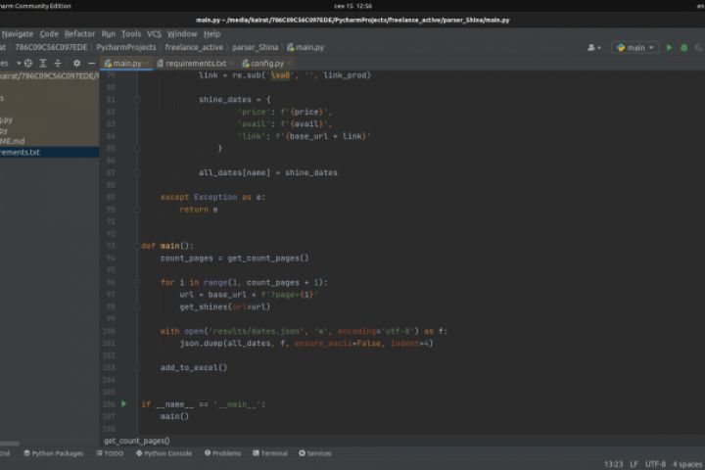Close the requirements.txt editor tab
705x470 pixels.
pyautogui.click(x=232, y=64)
